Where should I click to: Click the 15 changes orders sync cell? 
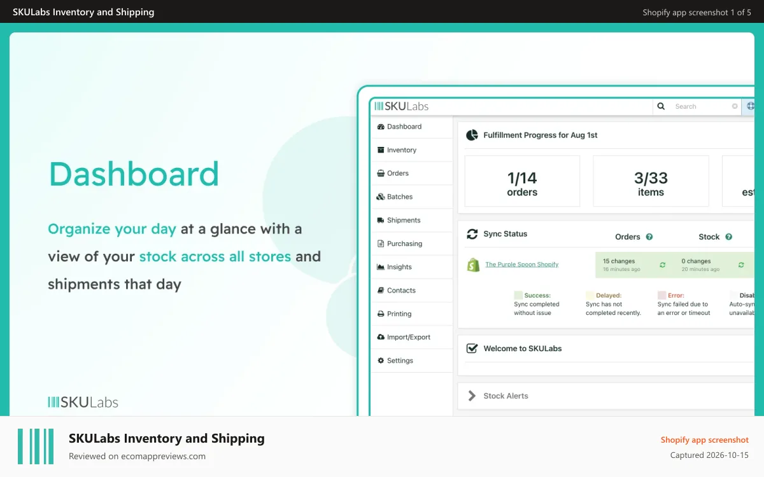[x=635, y=265]
